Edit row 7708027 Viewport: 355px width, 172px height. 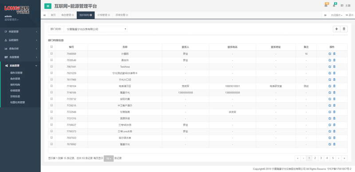(x=330, y=125)
